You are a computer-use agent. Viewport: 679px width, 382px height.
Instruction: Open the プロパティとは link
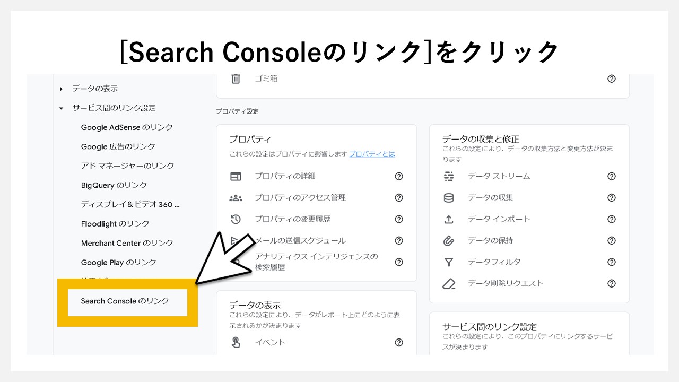[371, 154]
